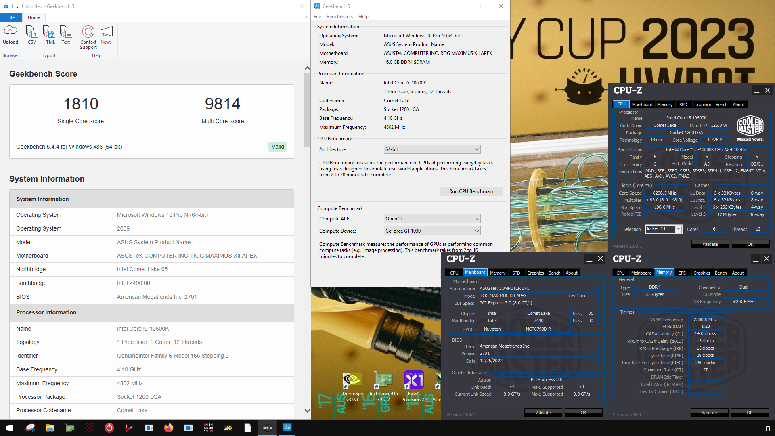
Task: Switch to Geekbench in the taskbar
Action: coord(287,428)
